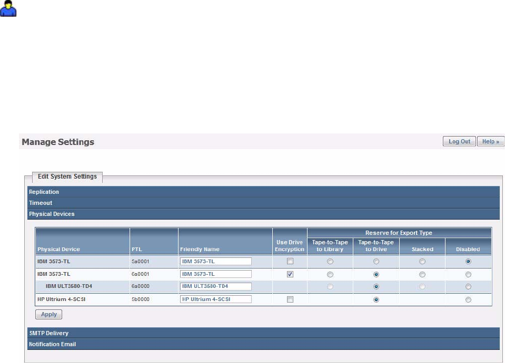Click the Apply button
505x363 pixels.
click(48, 314)
